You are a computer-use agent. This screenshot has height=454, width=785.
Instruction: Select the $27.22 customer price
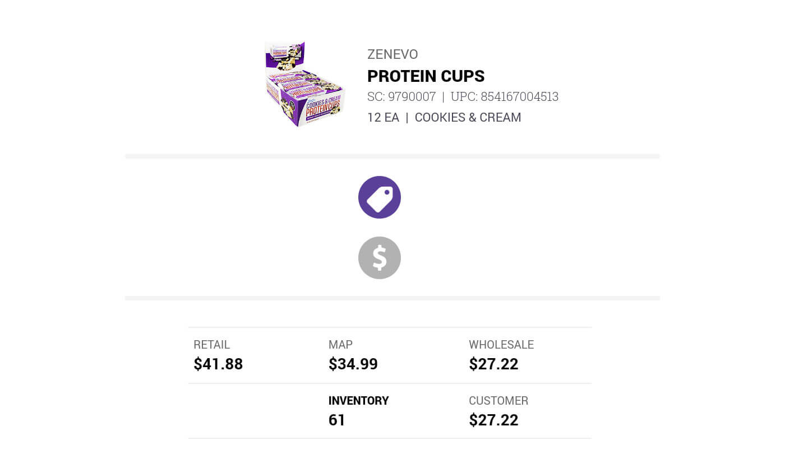point(493,420)
